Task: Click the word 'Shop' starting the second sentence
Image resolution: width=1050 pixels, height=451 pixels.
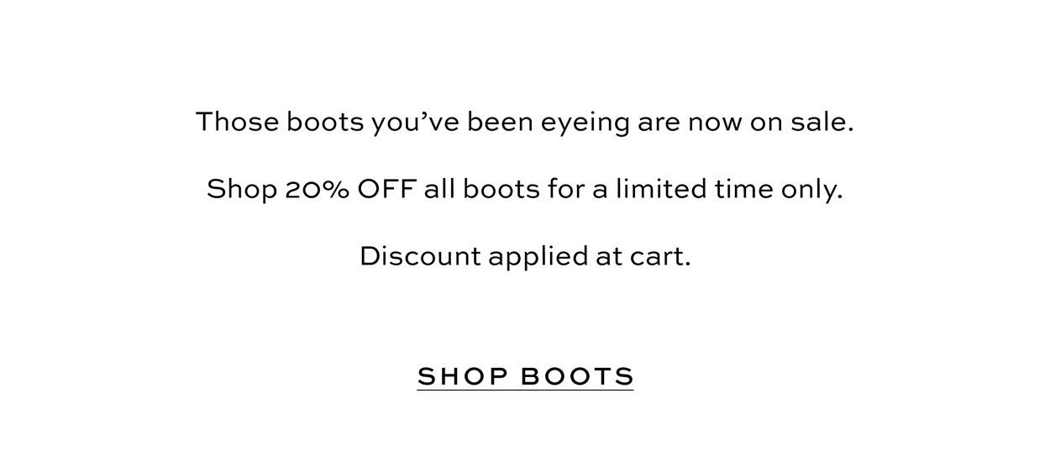Action: [242, 191]
